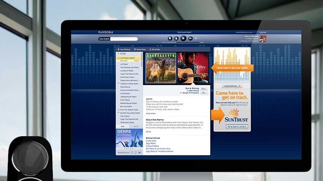Image resolution: width=323 pixels, height=181 pixels.
Task: Select Today's Comedy Radio
Action: click(x=129, y=84)
